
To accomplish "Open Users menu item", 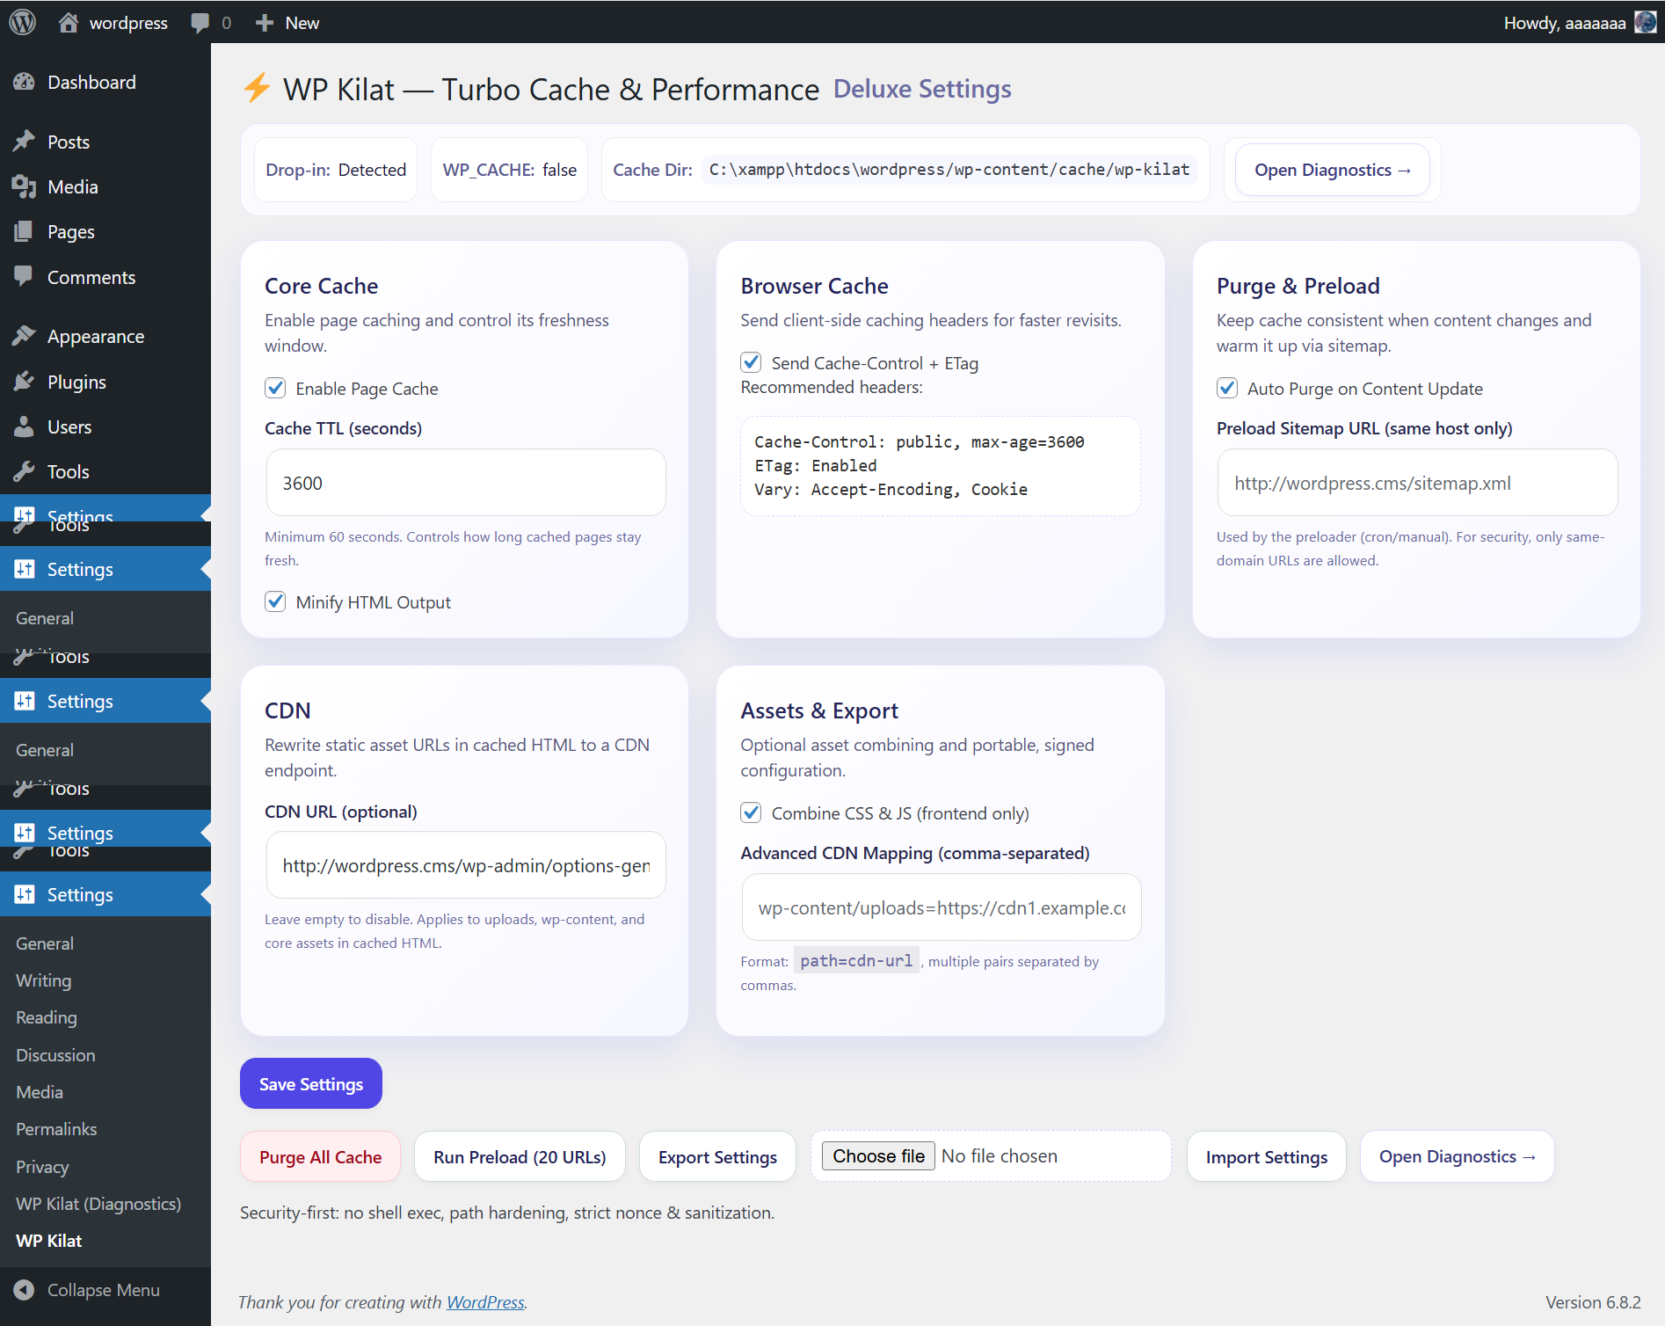I will click(x=105, y=426).
